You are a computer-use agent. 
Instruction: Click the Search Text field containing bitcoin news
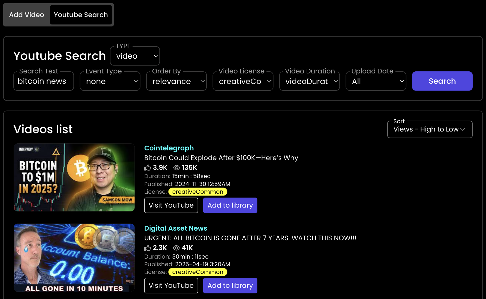click(44, 81)
